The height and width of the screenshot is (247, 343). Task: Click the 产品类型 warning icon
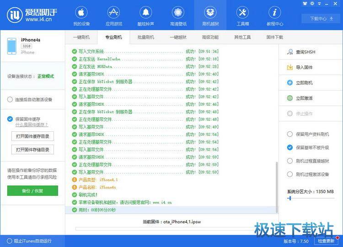coord(75,180)
